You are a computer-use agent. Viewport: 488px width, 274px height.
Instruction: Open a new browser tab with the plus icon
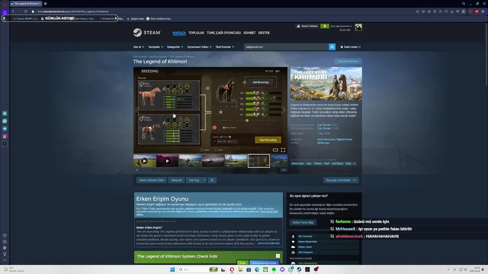(45, 3)
